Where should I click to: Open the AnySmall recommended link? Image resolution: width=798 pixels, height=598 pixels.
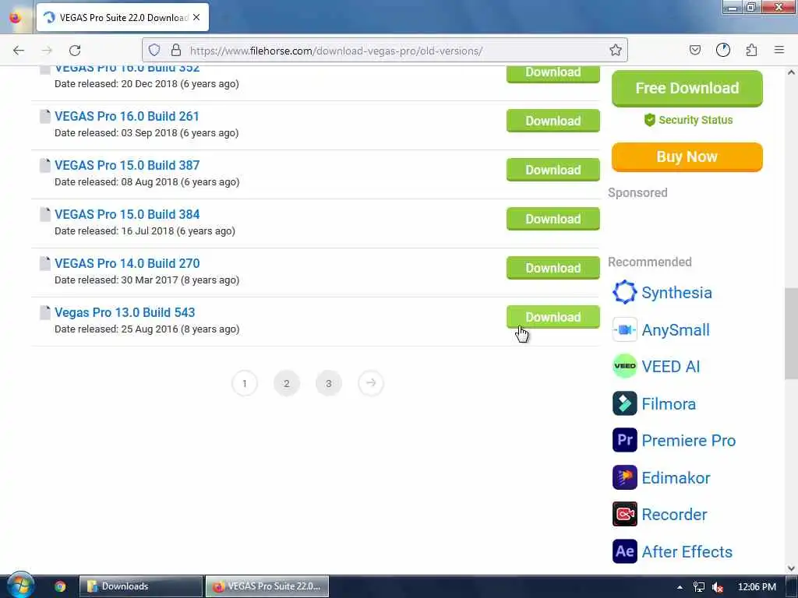676,330
